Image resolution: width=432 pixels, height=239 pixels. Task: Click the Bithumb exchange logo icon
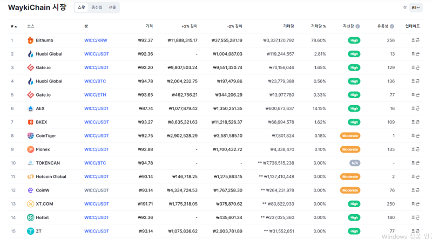coord(30,40)
